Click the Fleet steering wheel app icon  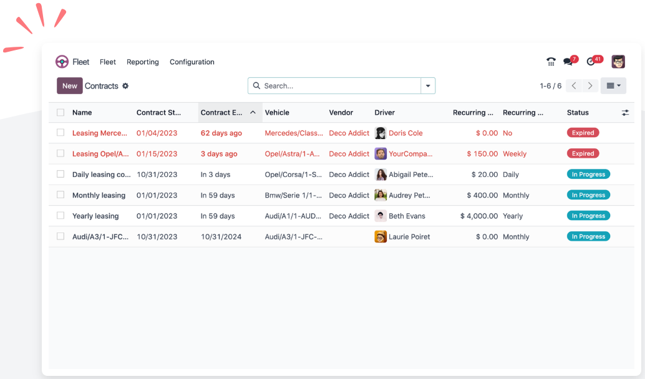pos(62,62)
